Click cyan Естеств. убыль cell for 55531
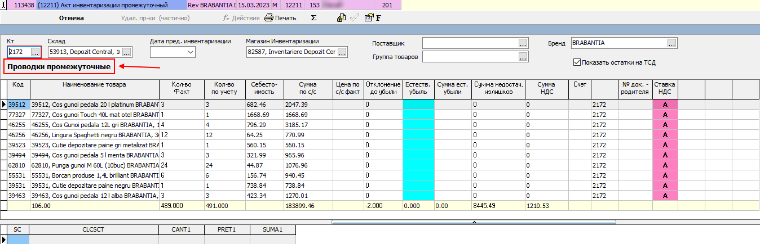760x244 pixels. tap(418, 175)
